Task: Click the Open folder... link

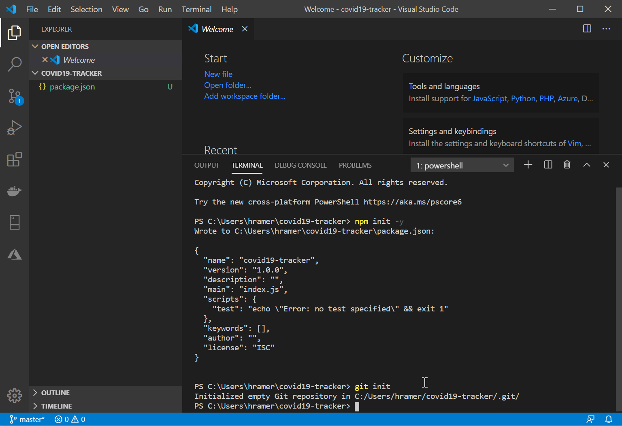Action: coord(228,85)
